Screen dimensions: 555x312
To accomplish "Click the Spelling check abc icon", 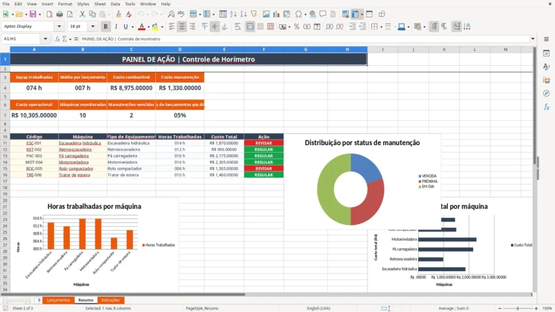I will (181, 14).
